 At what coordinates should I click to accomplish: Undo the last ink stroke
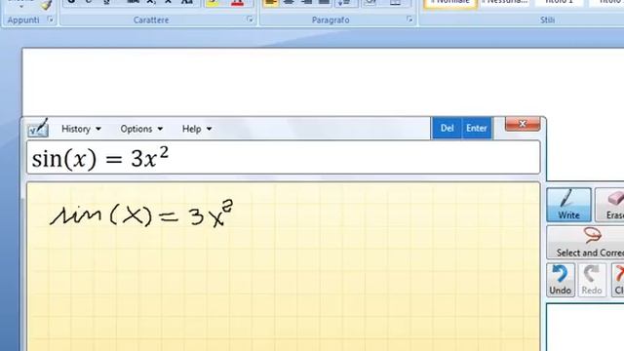point(561,280)
